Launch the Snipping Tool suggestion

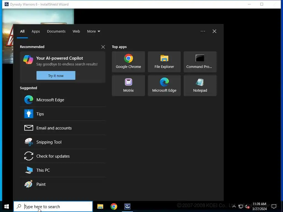point(63,142)
